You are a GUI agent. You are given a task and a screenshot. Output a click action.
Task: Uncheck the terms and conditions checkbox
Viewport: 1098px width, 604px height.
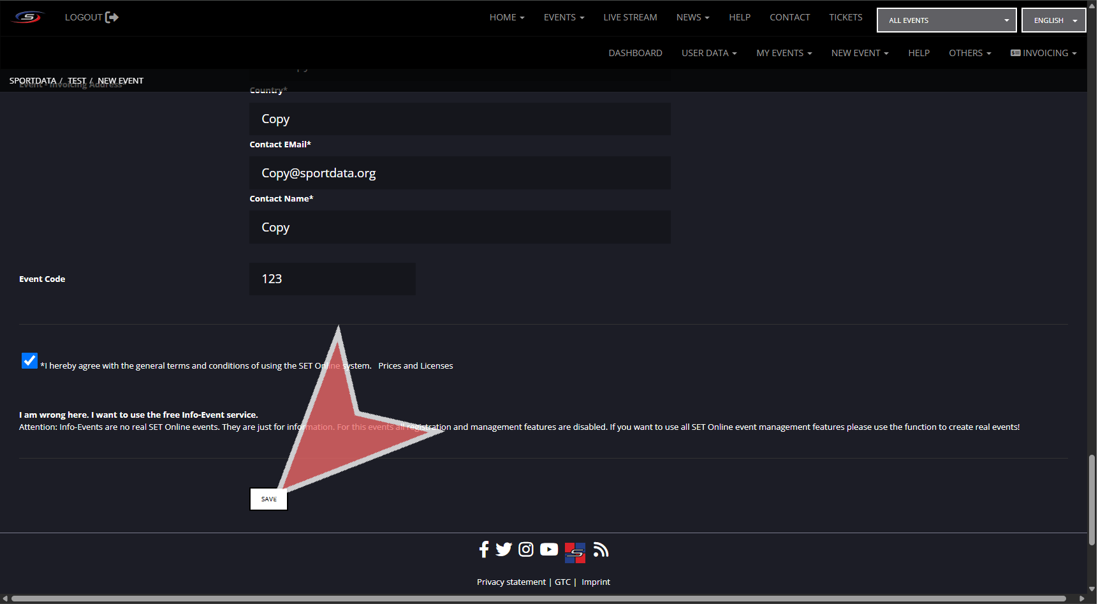(29, 360)
